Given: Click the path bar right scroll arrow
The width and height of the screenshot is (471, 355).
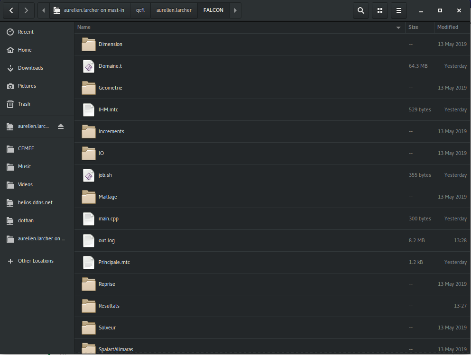Looking at the screenshot, I should (235, 10).
